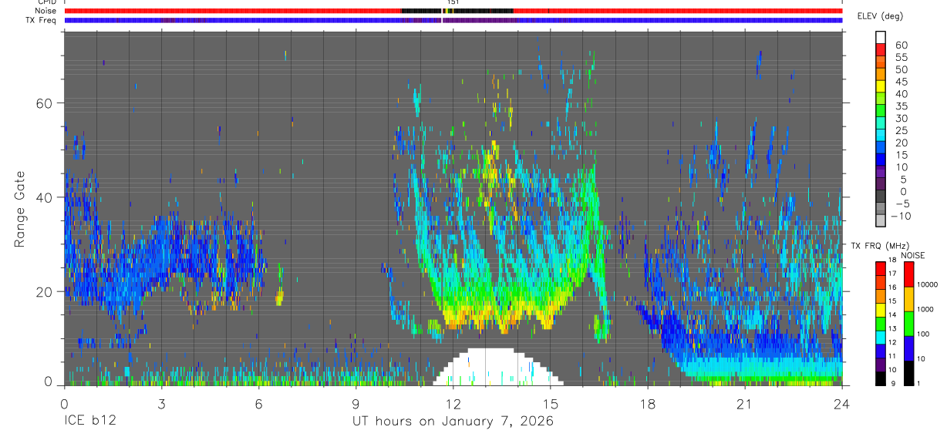Pick the yellow swatch in the NOISE scale
Screen dimensions: 947x437
coord(908,298)
